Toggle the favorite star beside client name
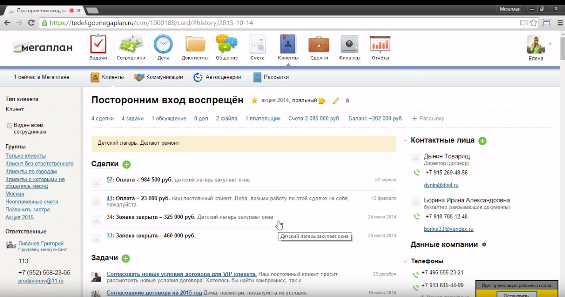565x297 pixels. coord(254,101)
